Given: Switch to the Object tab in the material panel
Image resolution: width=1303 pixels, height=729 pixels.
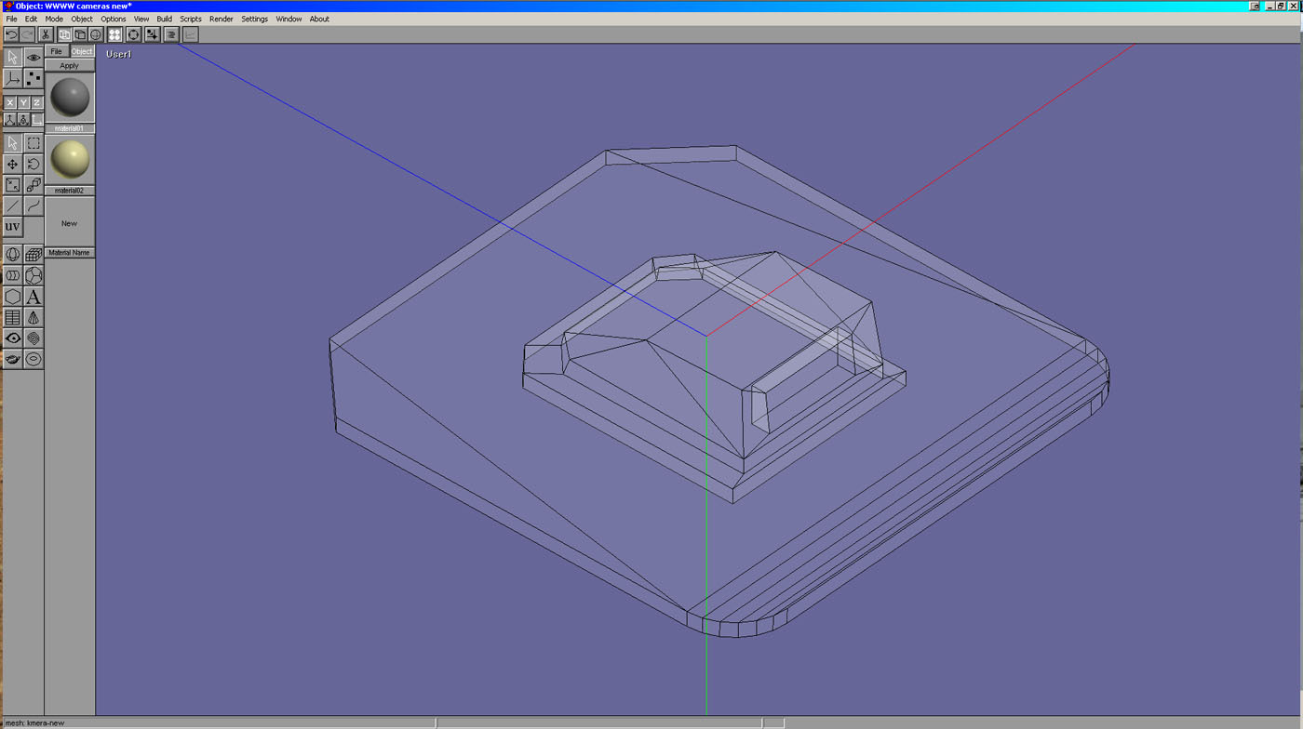Looking at the screenshot, I should [x=82, y=51].
